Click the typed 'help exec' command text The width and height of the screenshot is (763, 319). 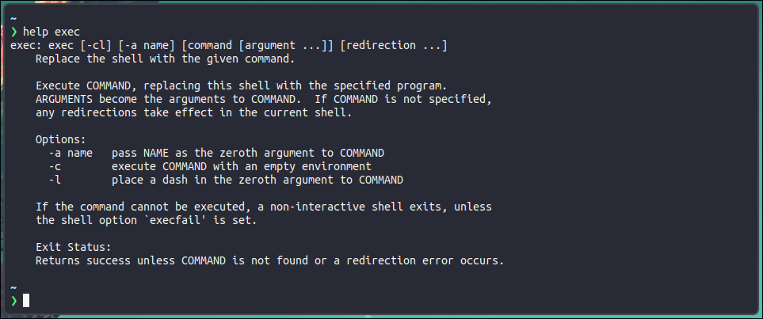click(x=52, y=32)
